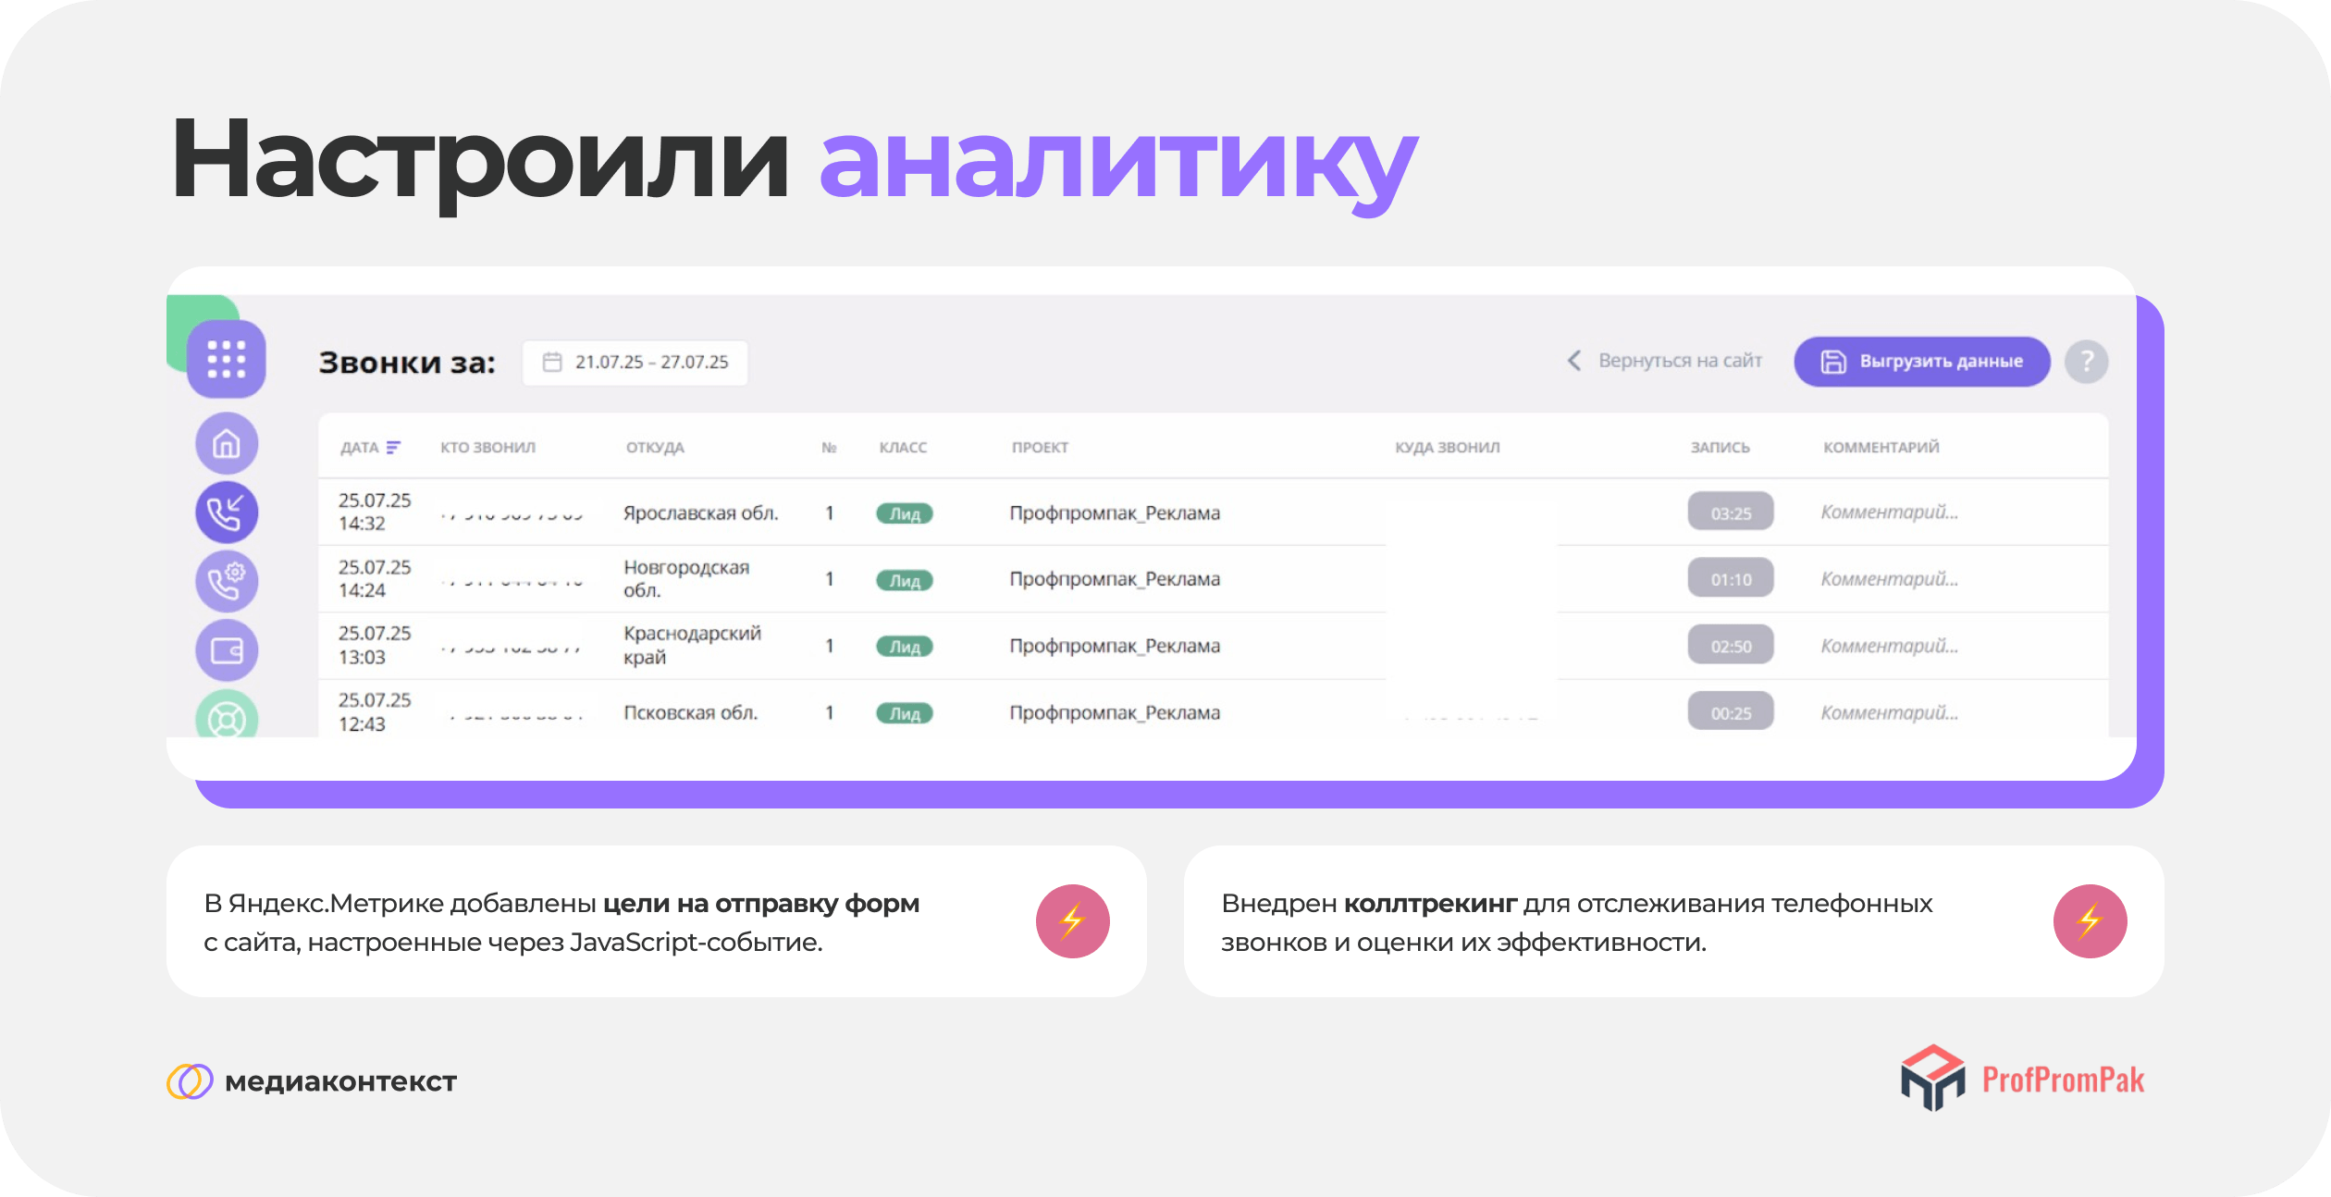This screenshot has height=1197, width=2331.
Task: Open the apps grid menu icon
Action: pos(226,359)
